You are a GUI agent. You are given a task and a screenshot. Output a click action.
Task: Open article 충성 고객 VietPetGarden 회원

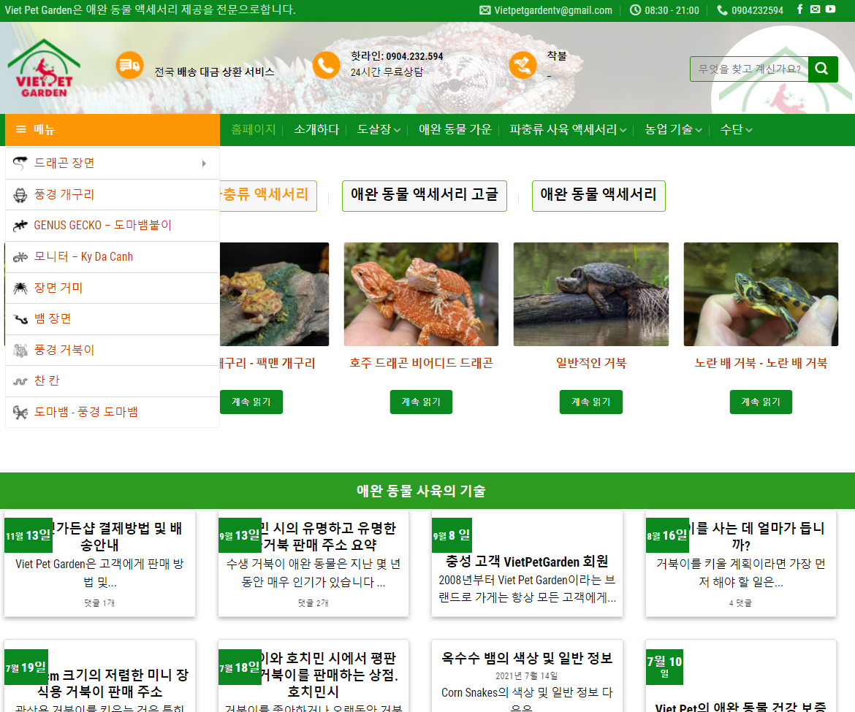point(527,562)
